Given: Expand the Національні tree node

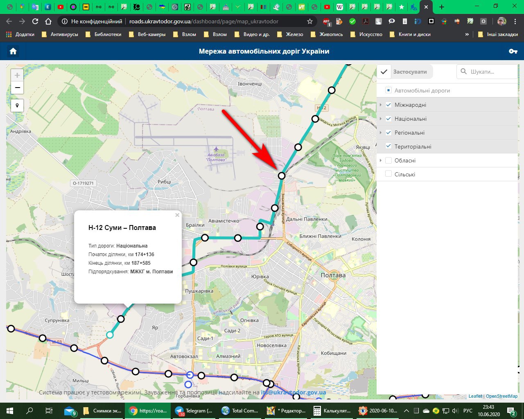Looking at the screenshot, I should tap(381, 119).
